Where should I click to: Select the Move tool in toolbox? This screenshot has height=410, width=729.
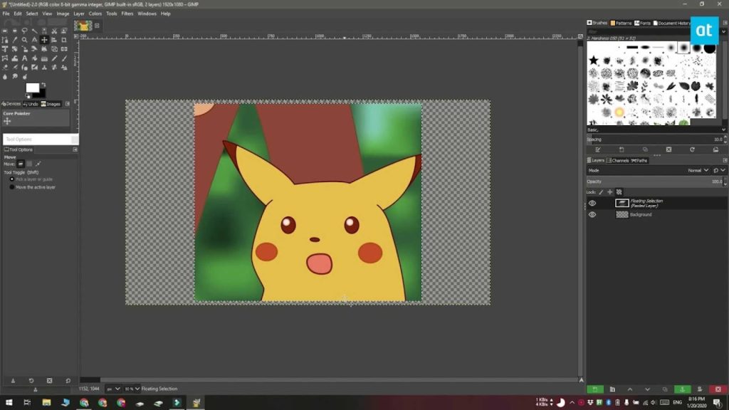pos(44,40)
